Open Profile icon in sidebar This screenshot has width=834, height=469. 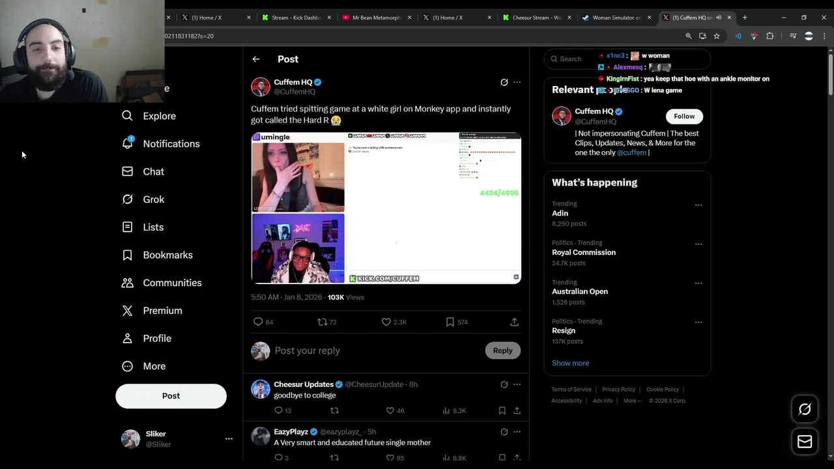tap(128, 338)
